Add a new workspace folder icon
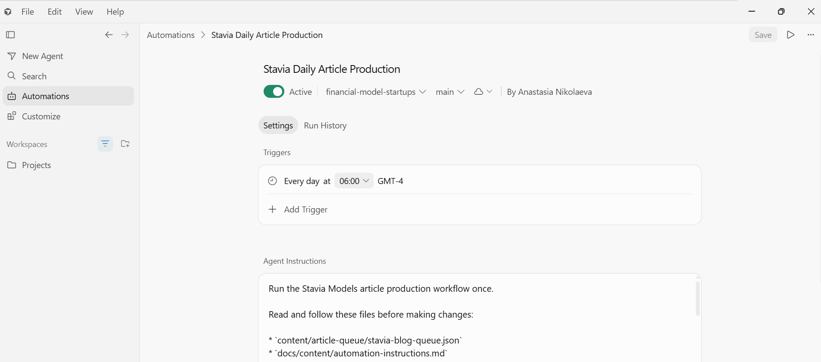 [126, 144]
